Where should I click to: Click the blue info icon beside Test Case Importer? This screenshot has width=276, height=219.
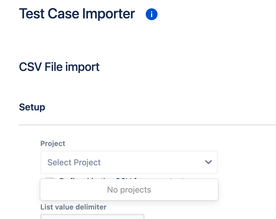click(152, 14)
